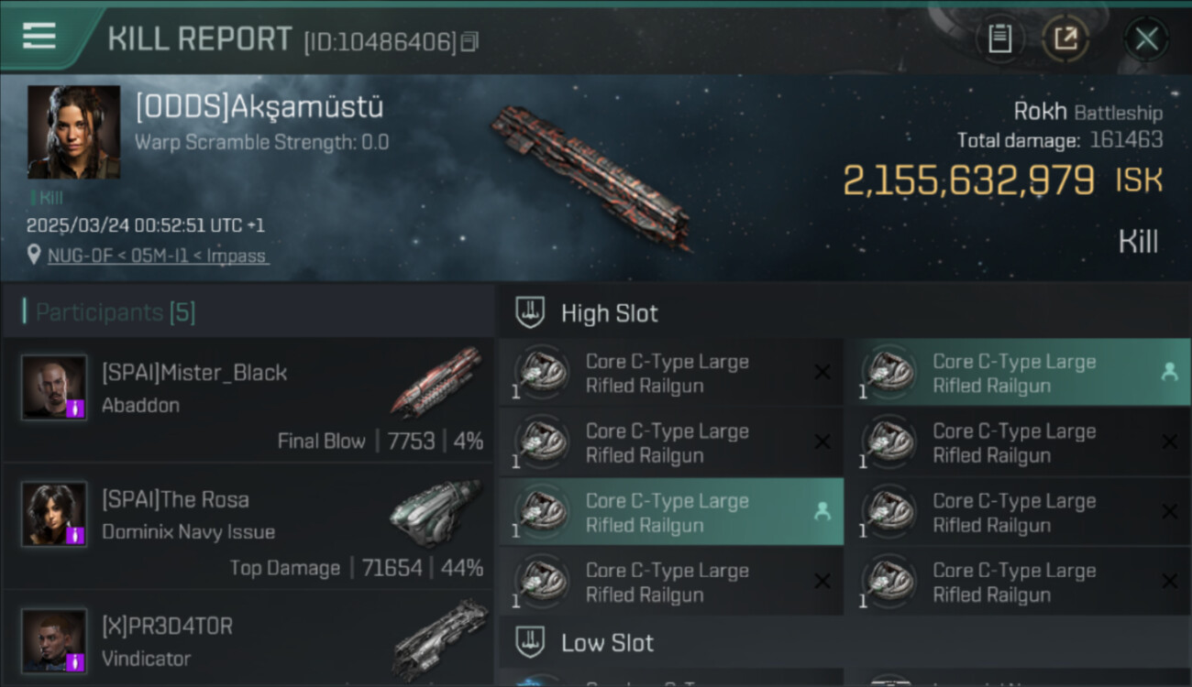The image size is (1192, 687).
Task: Select the Mister_Black participant portrait
Action: [54, 387]
